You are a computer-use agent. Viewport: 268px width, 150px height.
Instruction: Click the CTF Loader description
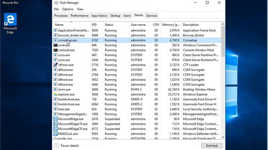click(x=191, y=65)
